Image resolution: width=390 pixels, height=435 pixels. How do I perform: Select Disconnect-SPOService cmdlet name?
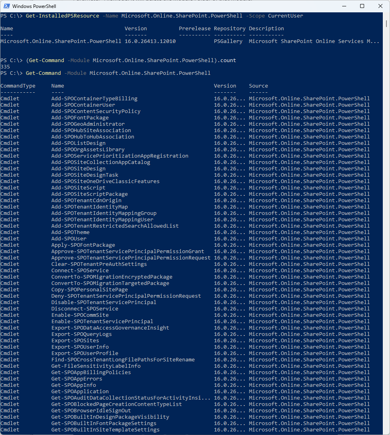85,309
